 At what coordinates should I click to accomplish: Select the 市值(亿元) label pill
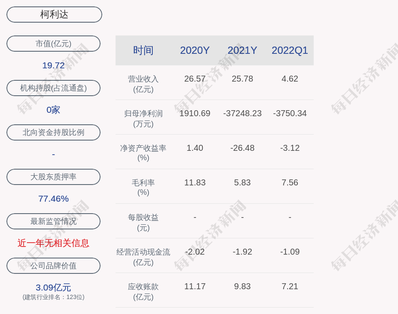pyautogui.click(x=53, y=44)
